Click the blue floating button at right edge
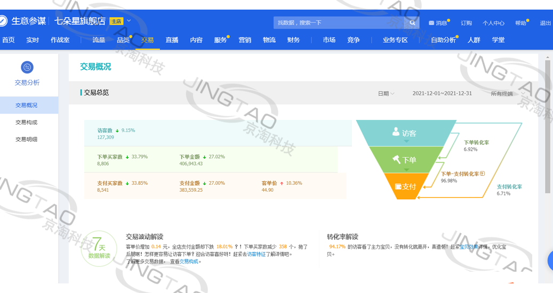This screenshot has width=553, height=293. pyautogui.click(x=550, y=261)
